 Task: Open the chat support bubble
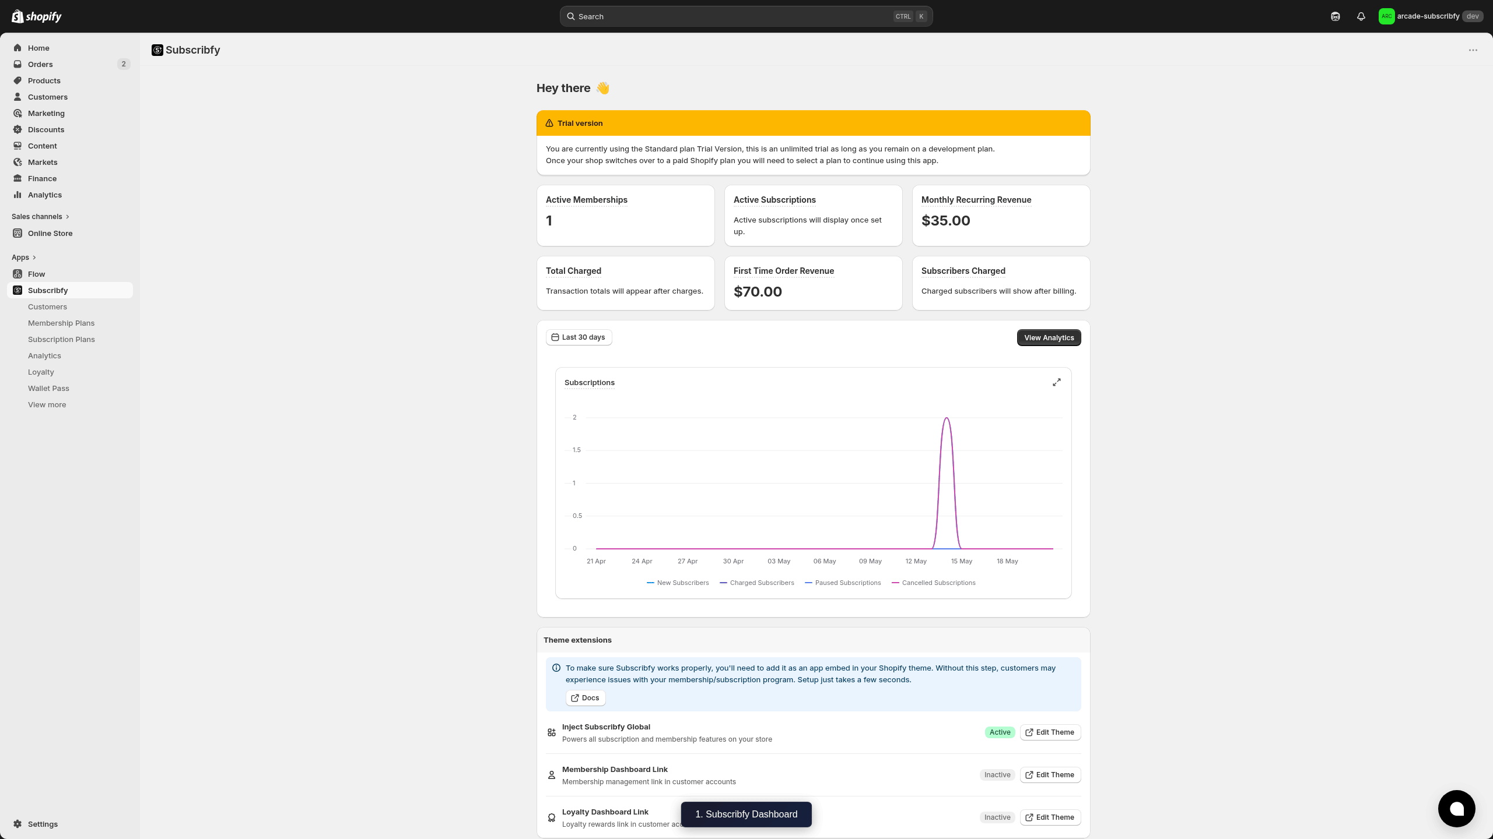click(1457, 809)
